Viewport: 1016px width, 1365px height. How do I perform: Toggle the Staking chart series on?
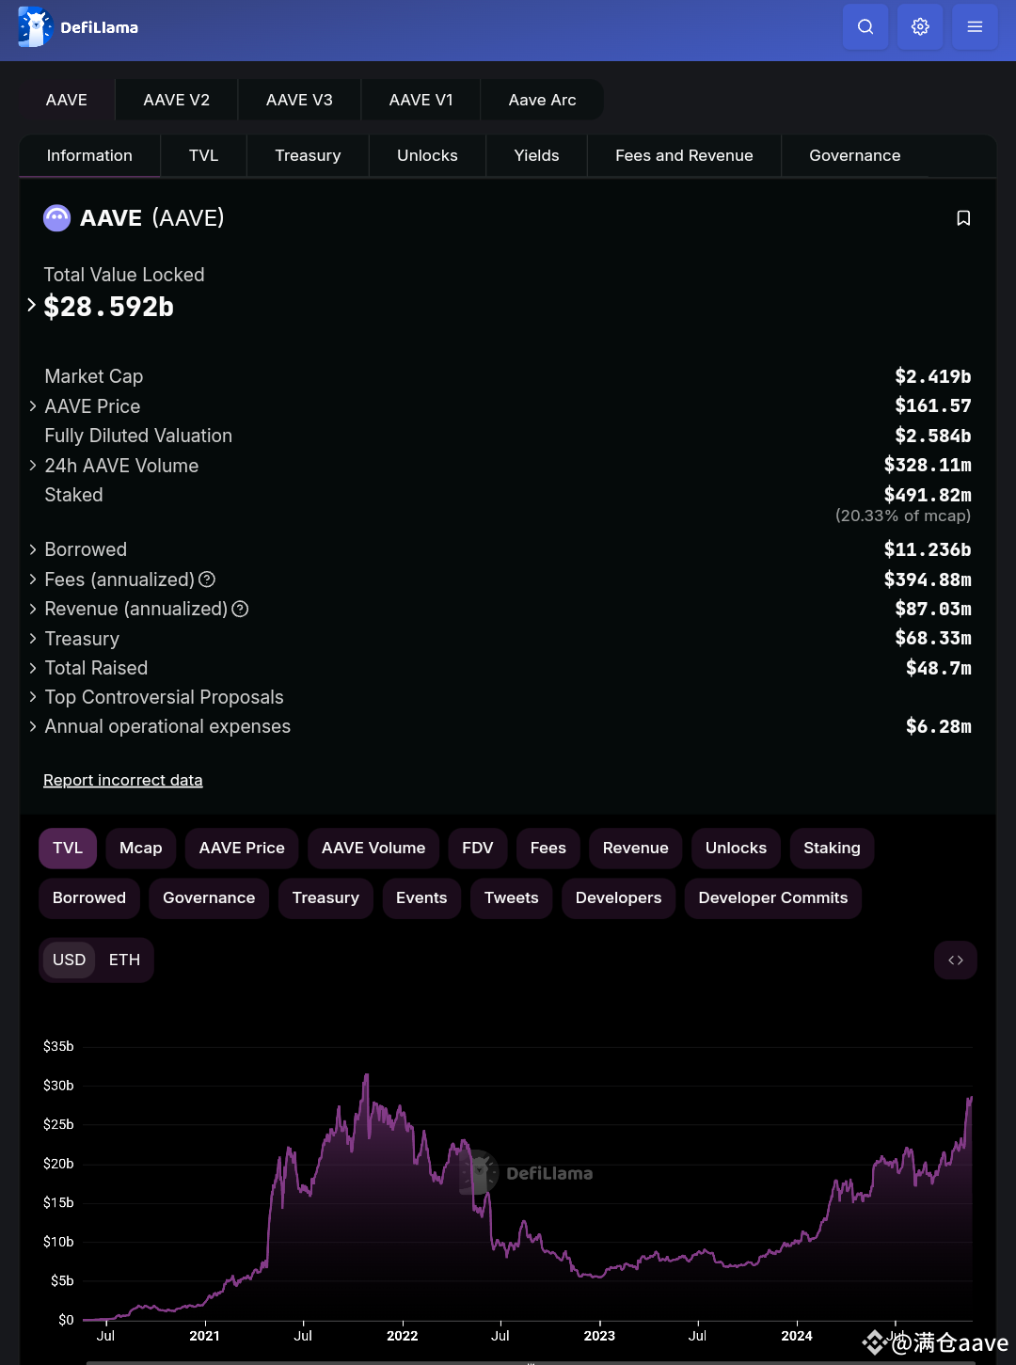[x=831, y=848]
